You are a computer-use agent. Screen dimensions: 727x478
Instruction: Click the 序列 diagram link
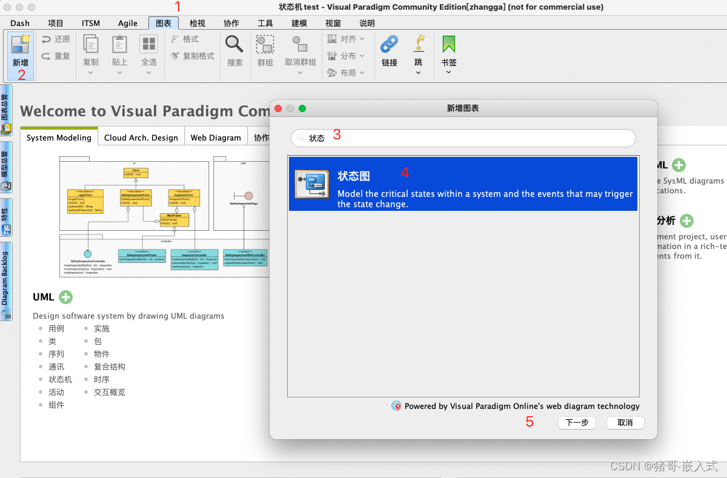coord(56,354)
